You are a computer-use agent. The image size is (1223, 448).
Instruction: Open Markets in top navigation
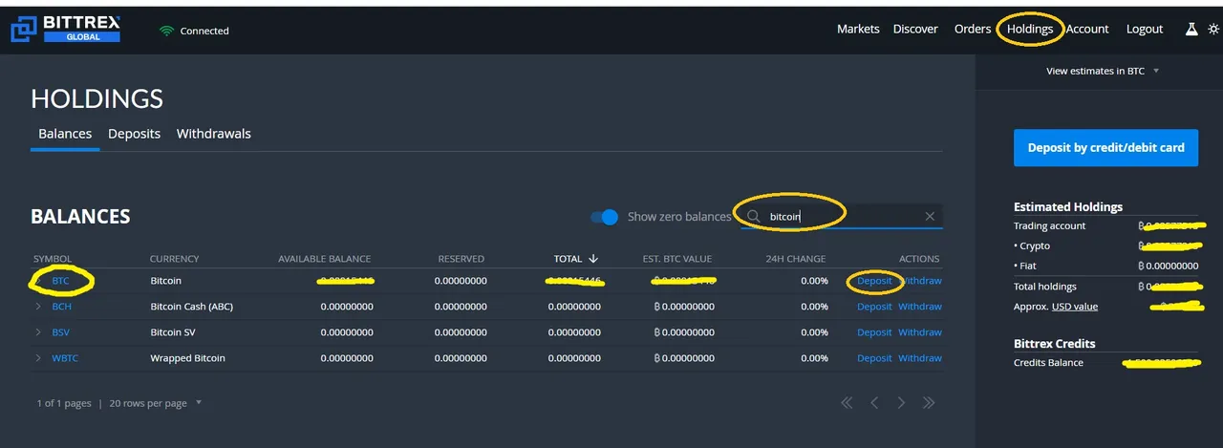tap(858, 29)
